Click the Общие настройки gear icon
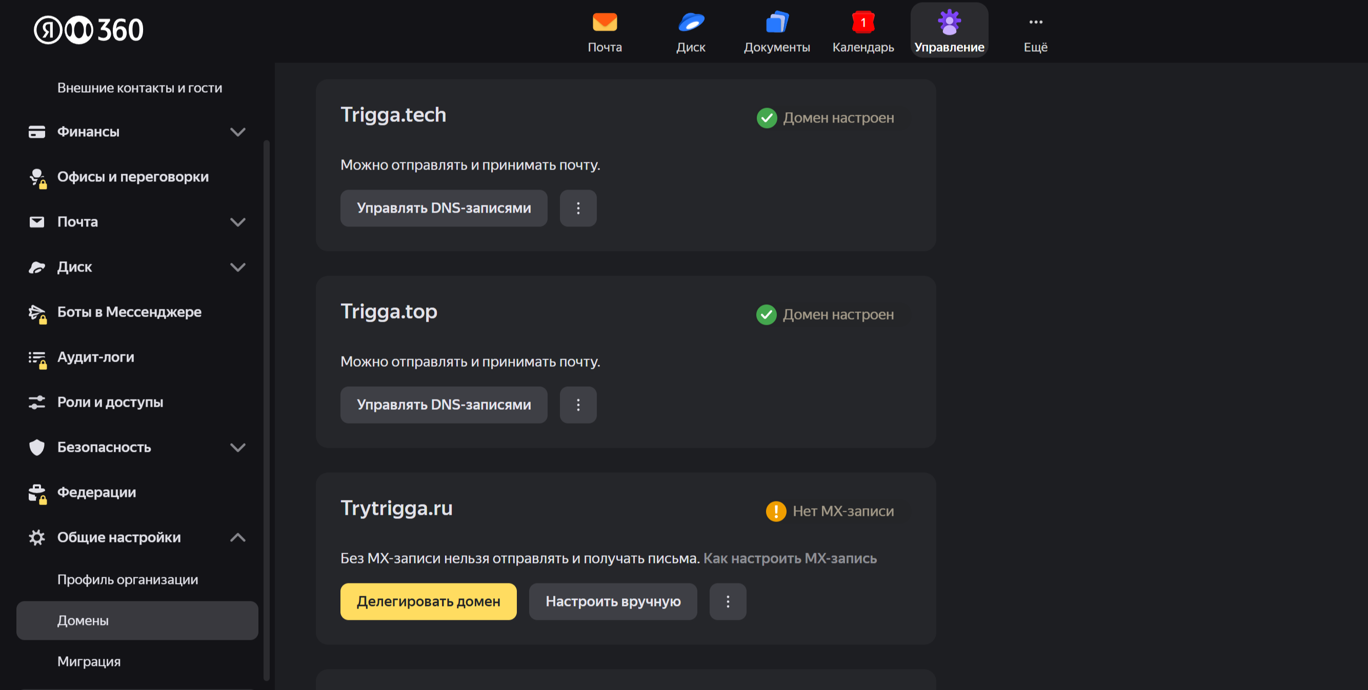 click(36, 537)
